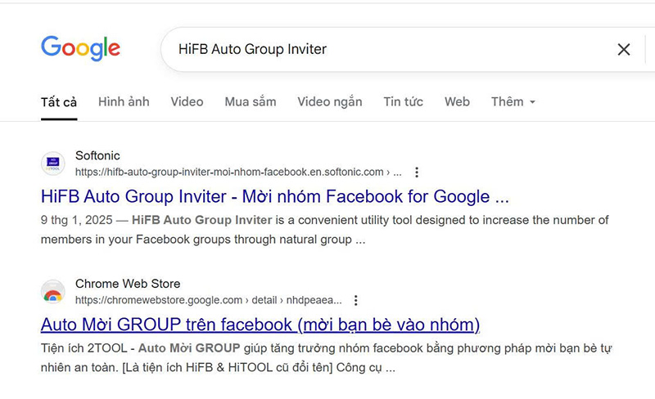Click the Softonic site favicon
The height and width of the screenshot is (399, 655).
[53, 164]
